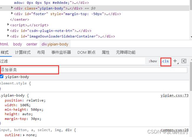
Task: Expand the script element node
Action: (x=8, y=25)
